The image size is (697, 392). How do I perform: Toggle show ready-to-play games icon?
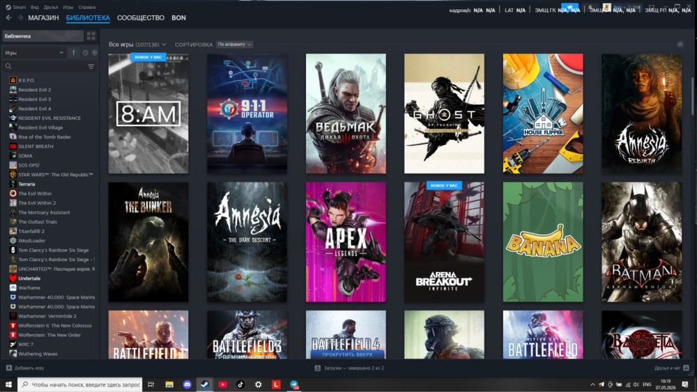pyautogui.click(x=95, y=52)
